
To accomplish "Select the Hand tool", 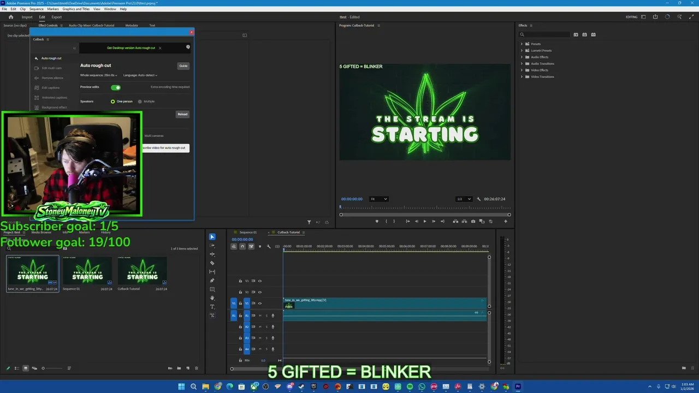I will pyautogui.click(x=212, y=298).
